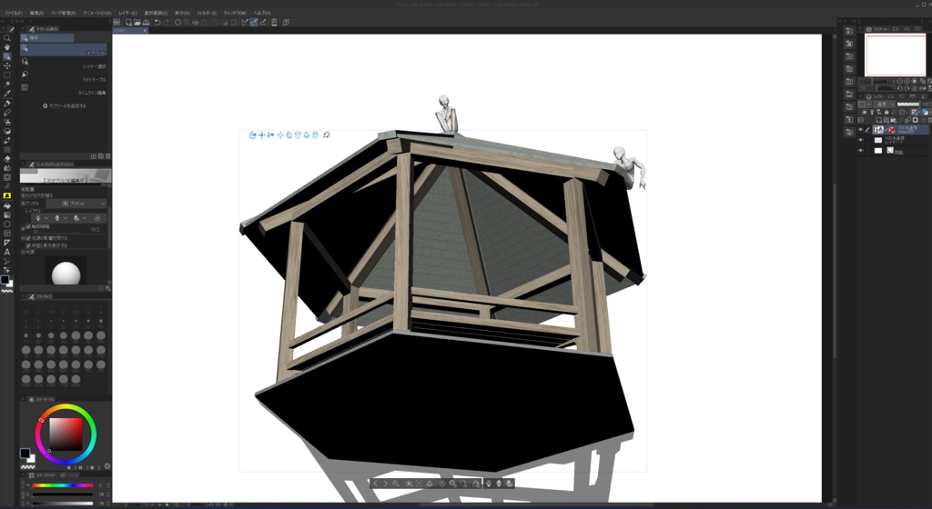Select the Operation (object) tool
932x509 pixels.
tap(7, 56)
